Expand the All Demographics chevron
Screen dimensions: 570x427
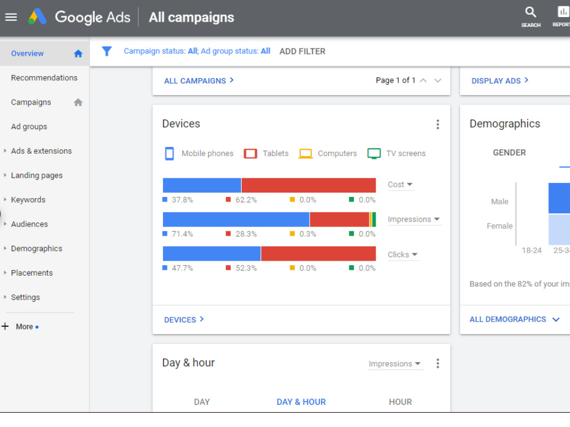(x=556, y=319)
